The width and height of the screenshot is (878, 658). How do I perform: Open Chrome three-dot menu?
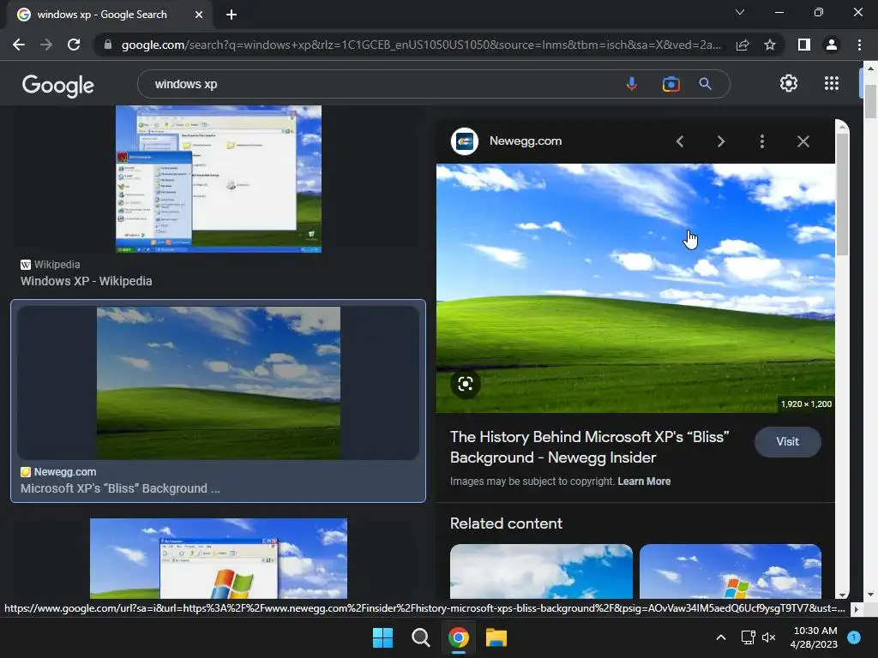coord(859,45)
